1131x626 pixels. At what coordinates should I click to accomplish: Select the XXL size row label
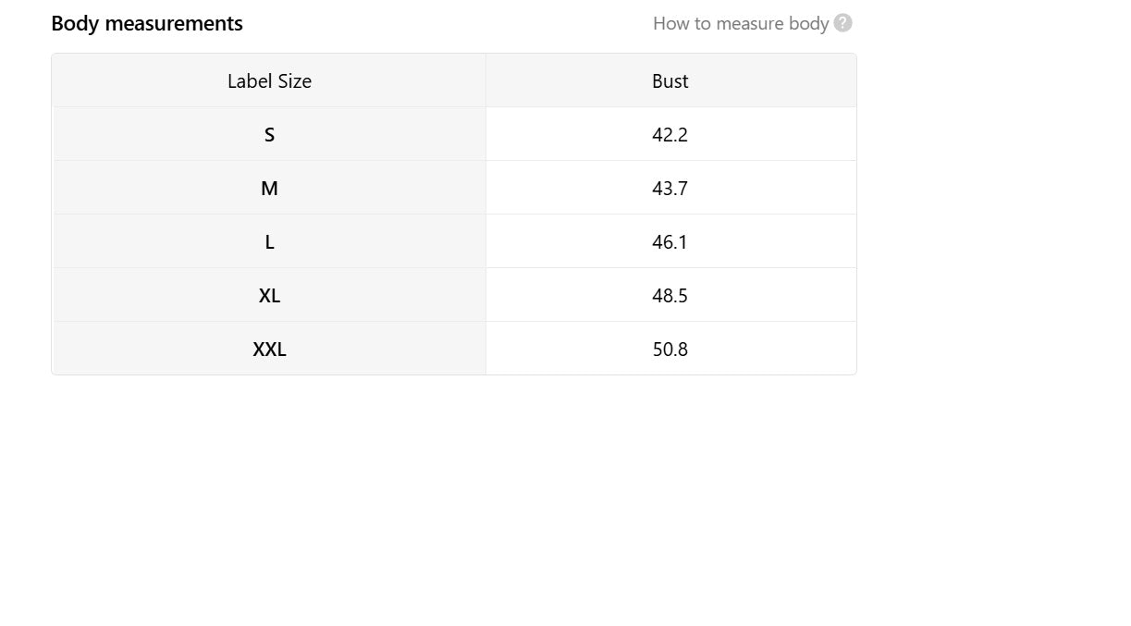pyautogui.click(x=269, y=350)
